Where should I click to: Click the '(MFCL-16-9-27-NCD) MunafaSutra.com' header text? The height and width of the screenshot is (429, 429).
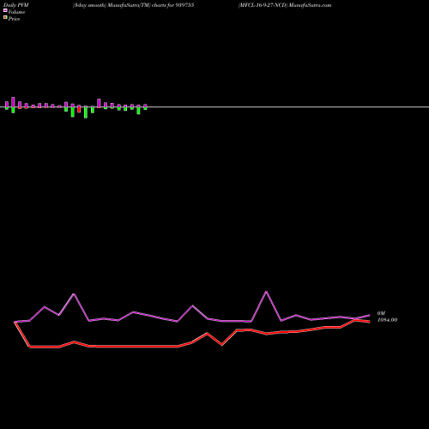285,5
